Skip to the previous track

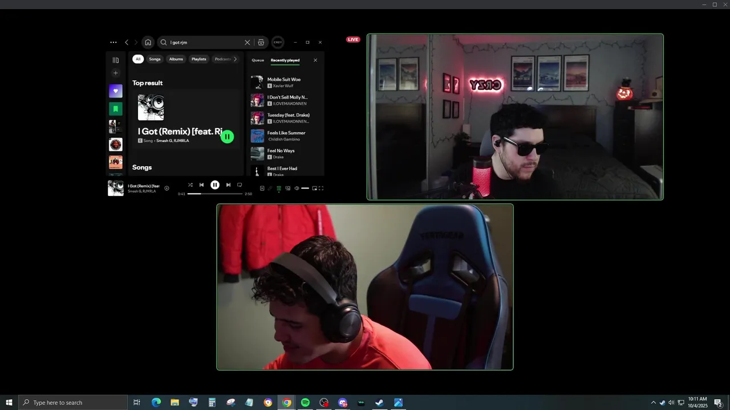(201, 184)
